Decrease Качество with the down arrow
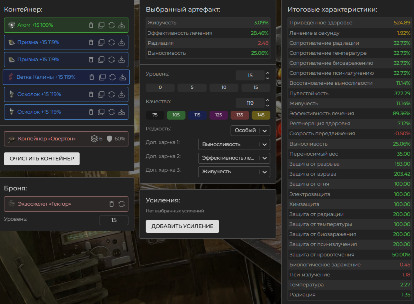This screenshot has width=414, height=304. click(x=268, y=106)
